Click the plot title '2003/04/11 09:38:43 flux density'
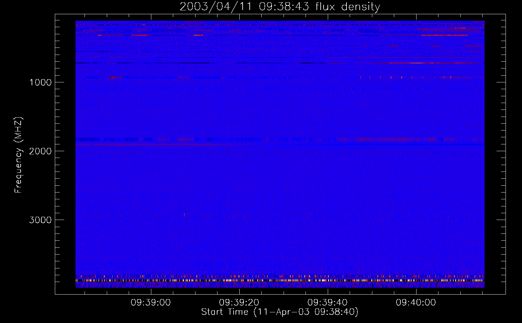This screenshot has height=323, width=522. pos(280,7)
